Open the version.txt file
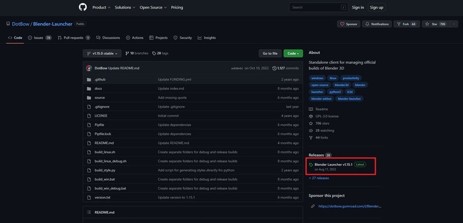 [x=102, y=198]
